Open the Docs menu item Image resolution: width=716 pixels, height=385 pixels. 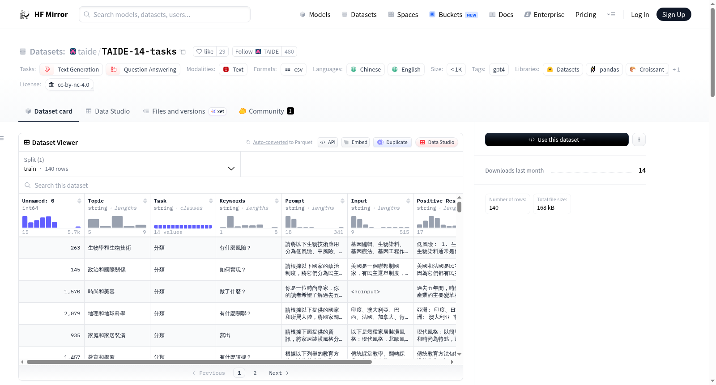(x=501, y=15)
